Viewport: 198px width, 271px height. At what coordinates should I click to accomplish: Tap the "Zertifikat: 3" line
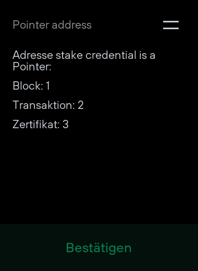click(x=41, y=124)
